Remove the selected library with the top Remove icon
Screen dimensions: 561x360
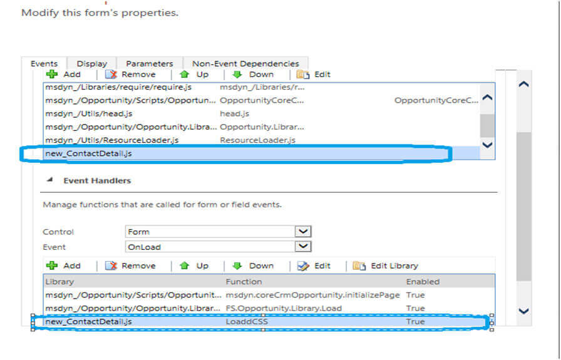click(x=111, y=74)
